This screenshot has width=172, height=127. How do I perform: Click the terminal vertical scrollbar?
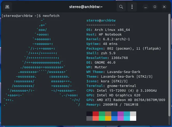tap(169, 65)
